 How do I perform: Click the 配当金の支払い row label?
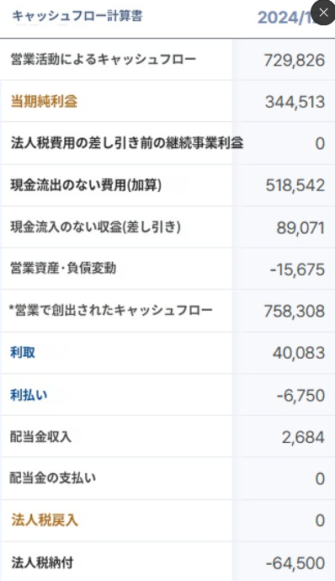53,478
